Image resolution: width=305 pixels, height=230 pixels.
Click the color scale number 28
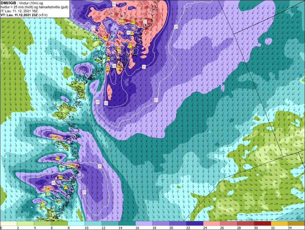(239, 228)
